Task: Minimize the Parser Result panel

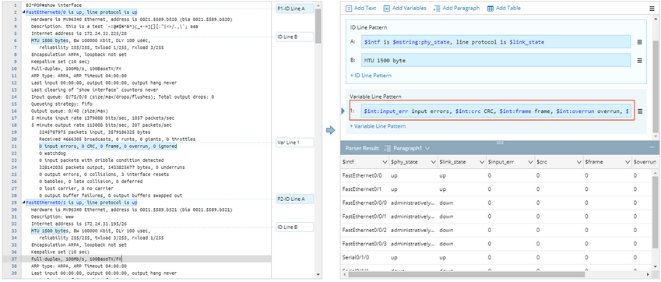Action: (x=652, y=147)
